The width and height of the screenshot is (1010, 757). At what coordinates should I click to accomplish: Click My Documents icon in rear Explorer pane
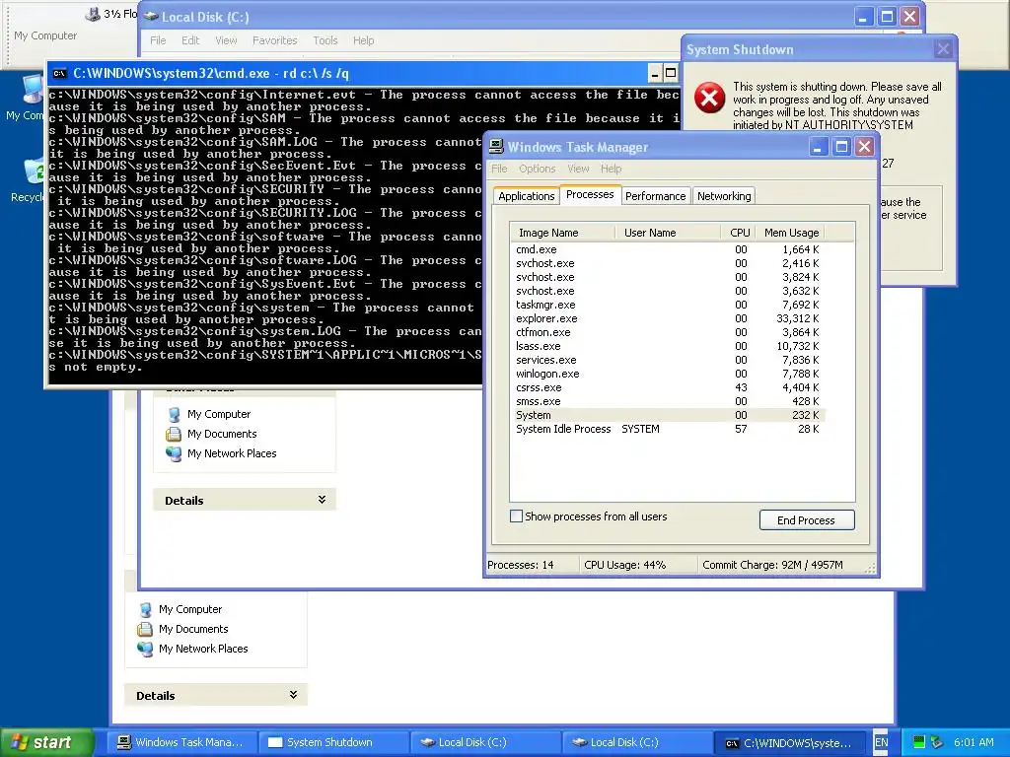[x=146, y=629]
